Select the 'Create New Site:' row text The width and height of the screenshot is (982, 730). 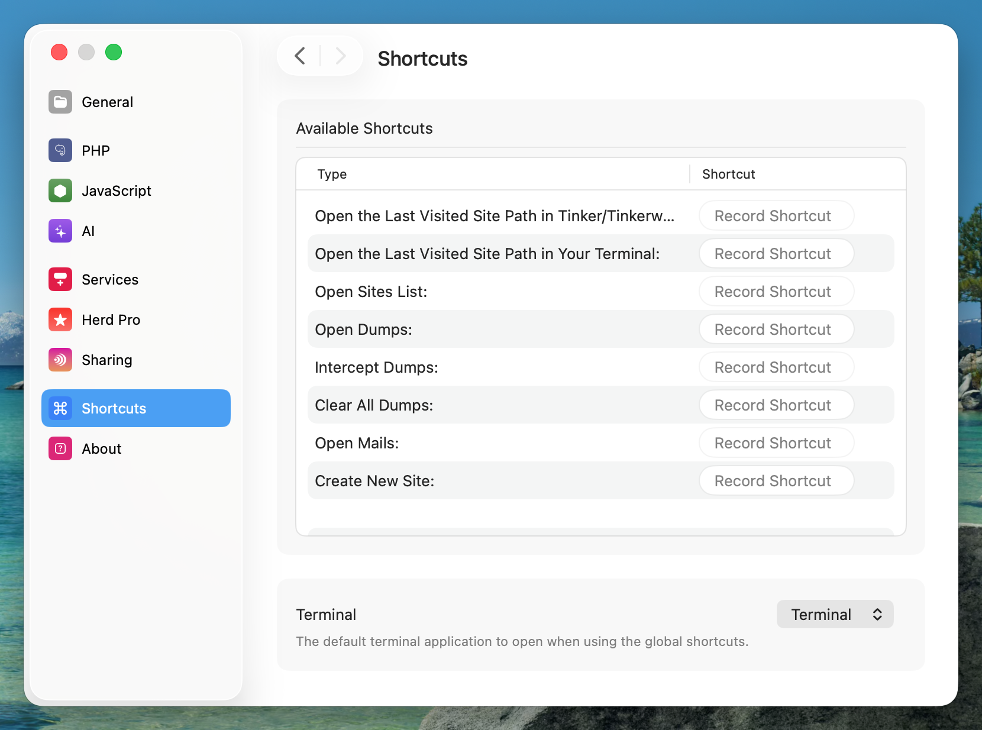pos(374,481)
